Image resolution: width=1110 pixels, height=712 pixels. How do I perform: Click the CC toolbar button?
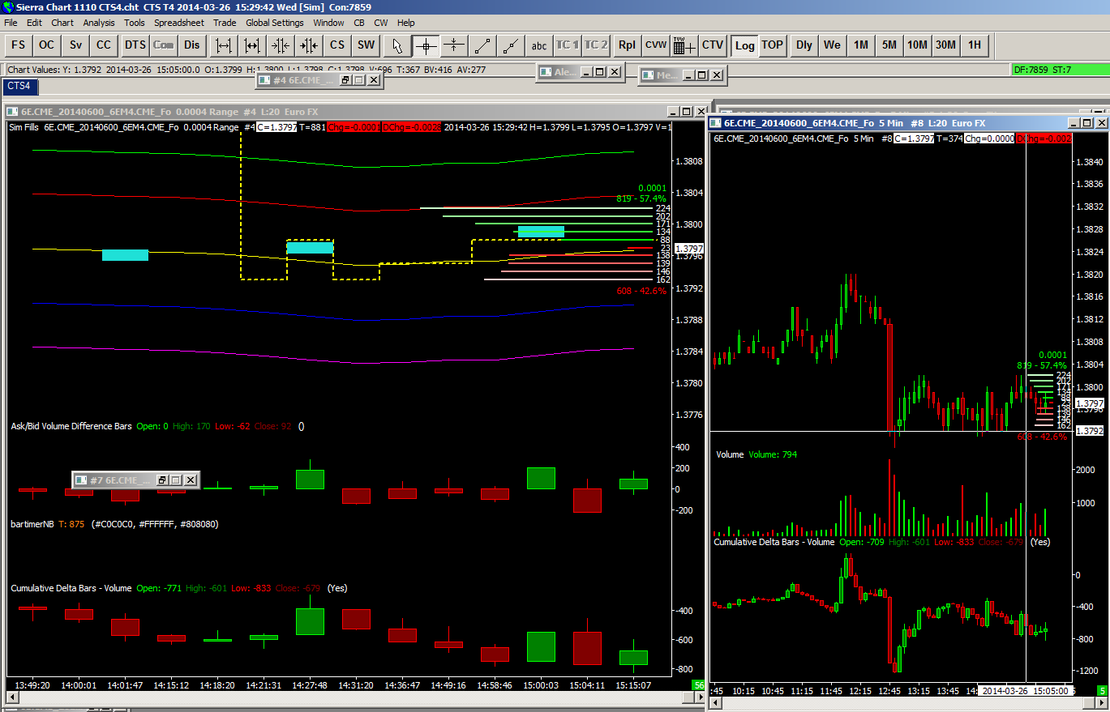click(x=104, y=45)
